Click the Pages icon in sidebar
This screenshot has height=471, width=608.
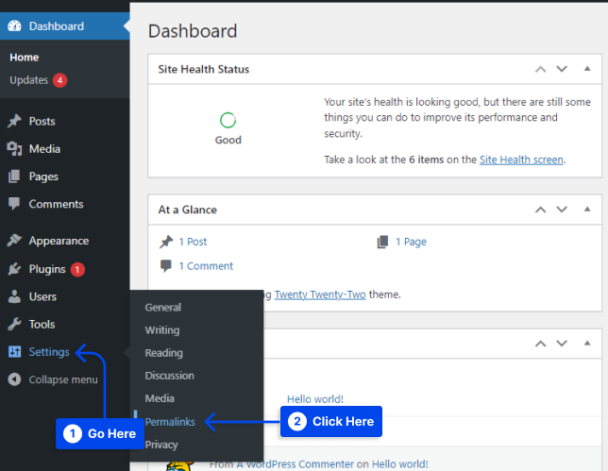[x=14, y=177]
